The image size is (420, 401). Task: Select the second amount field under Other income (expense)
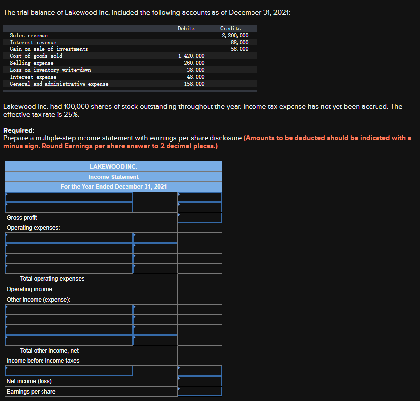(155, 320)
